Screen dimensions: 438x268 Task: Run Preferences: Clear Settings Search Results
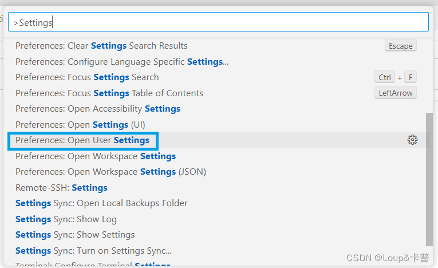pos(101,46)
